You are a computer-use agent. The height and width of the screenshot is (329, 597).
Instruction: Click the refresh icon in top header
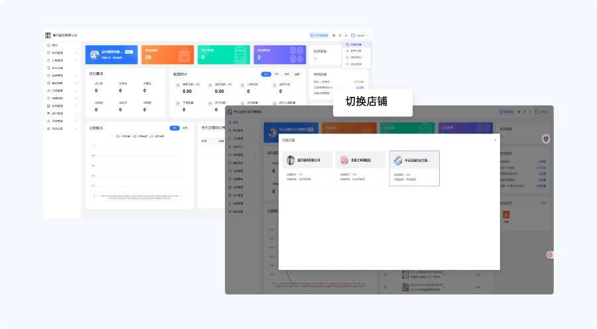(340, 35)
